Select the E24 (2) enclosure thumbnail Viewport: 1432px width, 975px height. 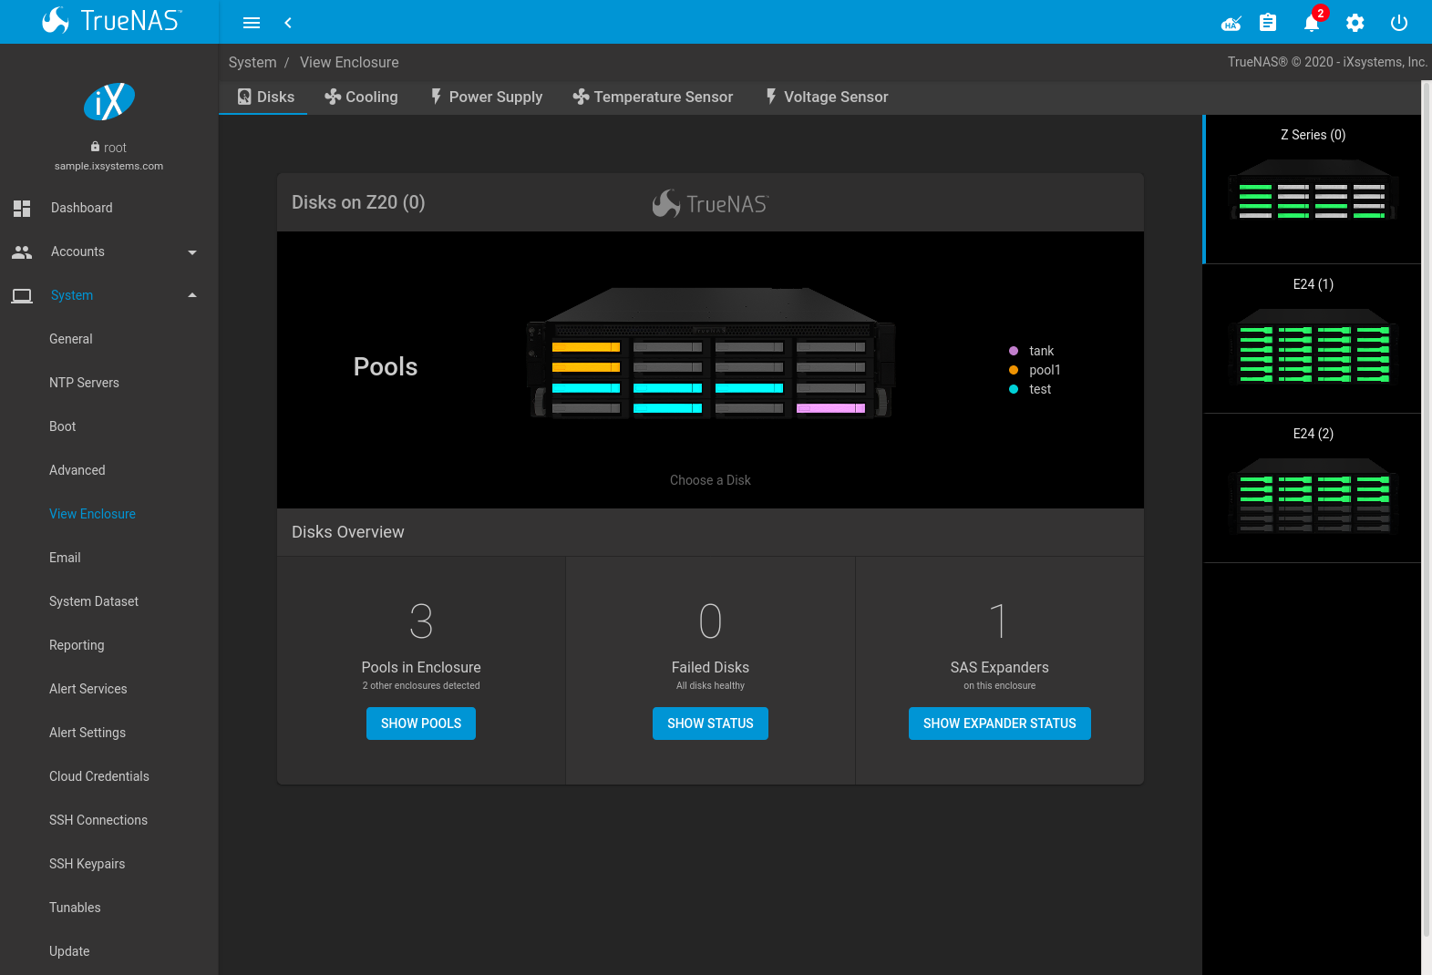(1313, 488)
